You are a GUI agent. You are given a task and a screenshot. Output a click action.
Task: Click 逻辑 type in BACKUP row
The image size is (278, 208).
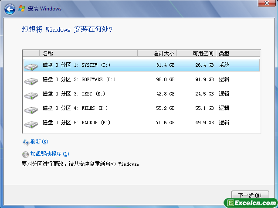[224, 123]
